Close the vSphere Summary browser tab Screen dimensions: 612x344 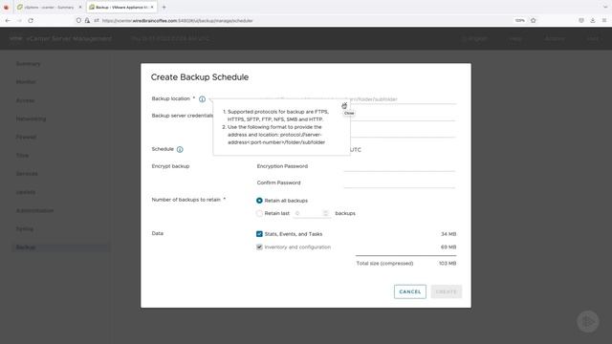(x=80, y=7)
